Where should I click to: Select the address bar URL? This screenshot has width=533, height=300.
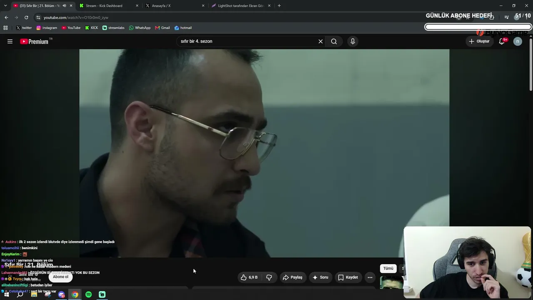click(x=76, y=17)
